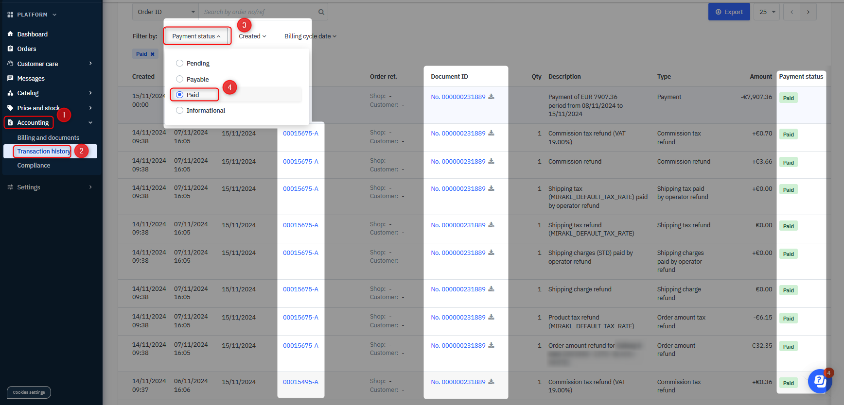Open Messages in the sidebar
844x405 pixels.
[x=31, y=78]
